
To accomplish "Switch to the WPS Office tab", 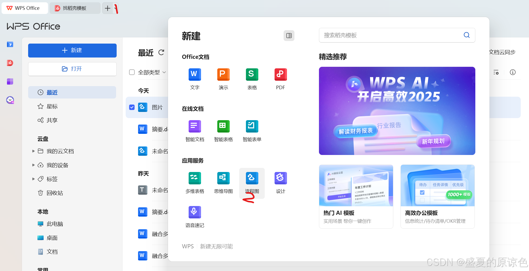I will point(25,8).
